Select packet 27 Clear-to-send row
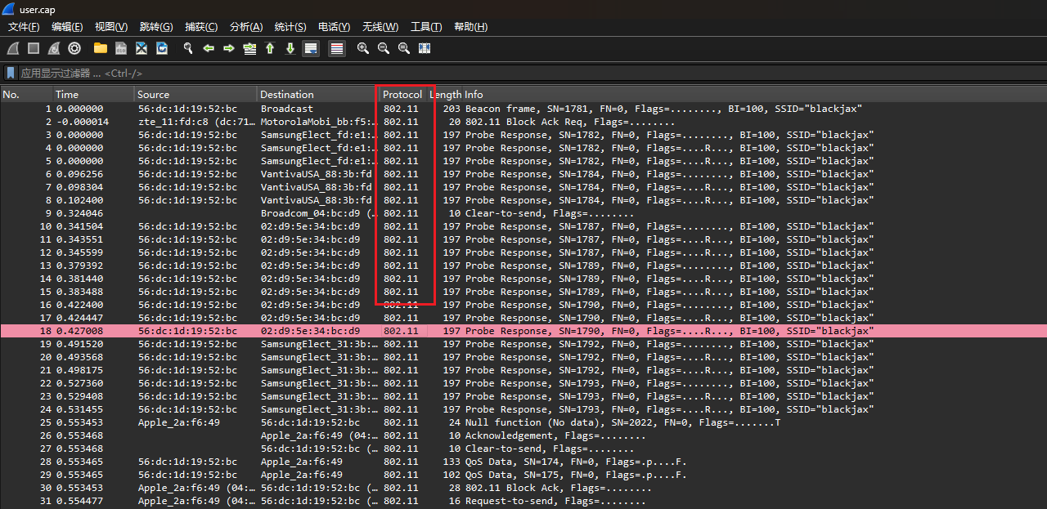This screenshot has width=1047, height=509. (523, 449)
